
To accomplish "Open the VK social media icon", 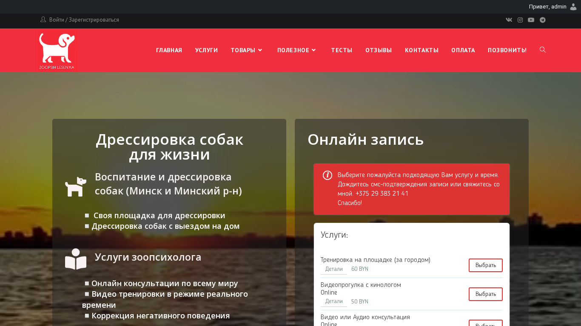I will point(509,20).
